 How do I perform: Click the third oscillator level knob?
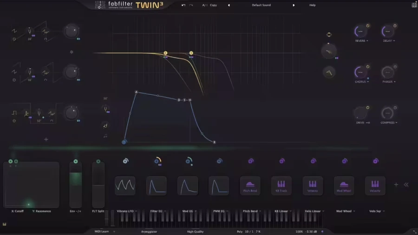click(71, 113)
